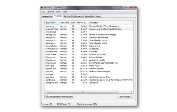
Task: Open the Help menu
Action: [65, 12]
